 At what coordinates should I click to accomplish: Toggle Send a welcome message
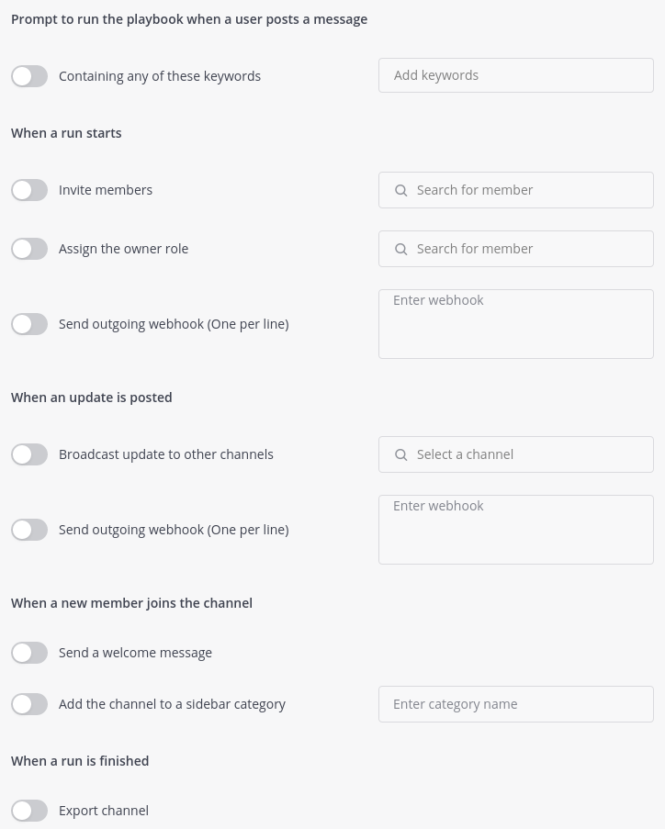(29, 653)
